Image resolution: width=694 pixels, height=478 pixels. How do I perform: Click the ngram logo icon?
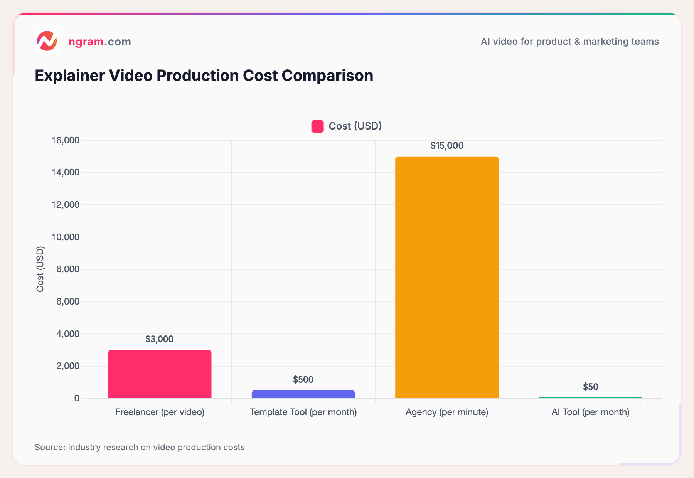coord(47,41)
